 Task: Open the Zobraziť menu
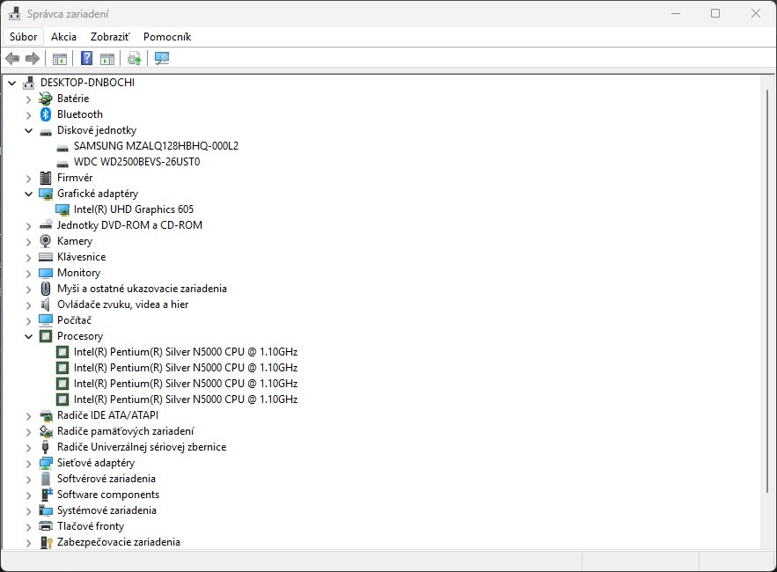click(x=110, y=36)
